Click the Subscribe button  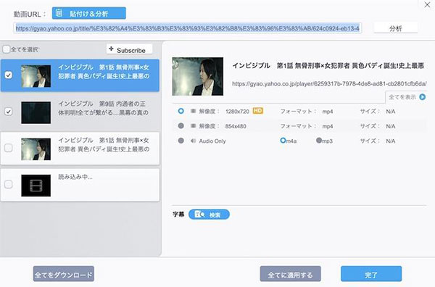click(129, 49)
